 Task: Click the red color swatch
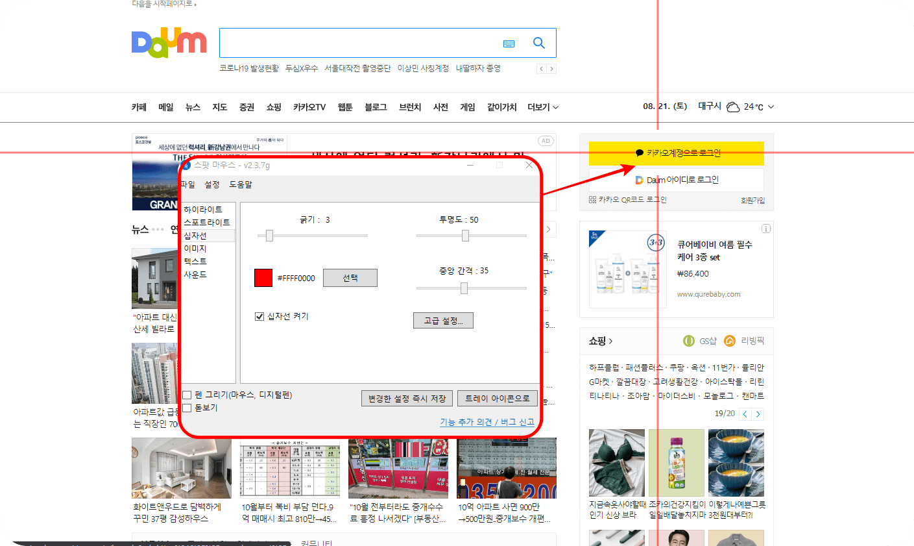(263, 278)
